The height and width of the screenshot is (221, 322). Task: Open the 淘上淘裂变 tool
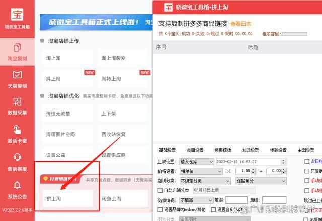point(123,58)
